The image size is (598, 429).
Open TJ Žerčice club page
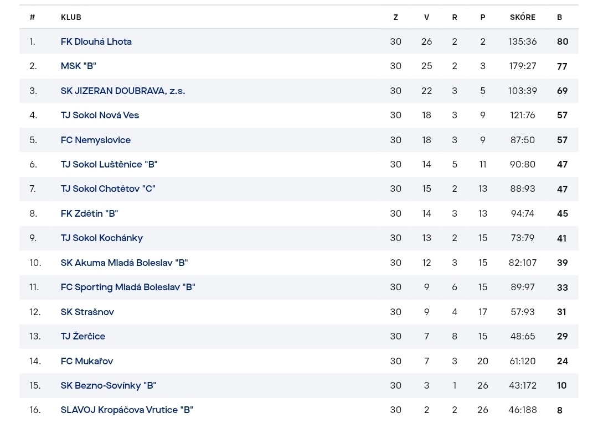point(83,336)
